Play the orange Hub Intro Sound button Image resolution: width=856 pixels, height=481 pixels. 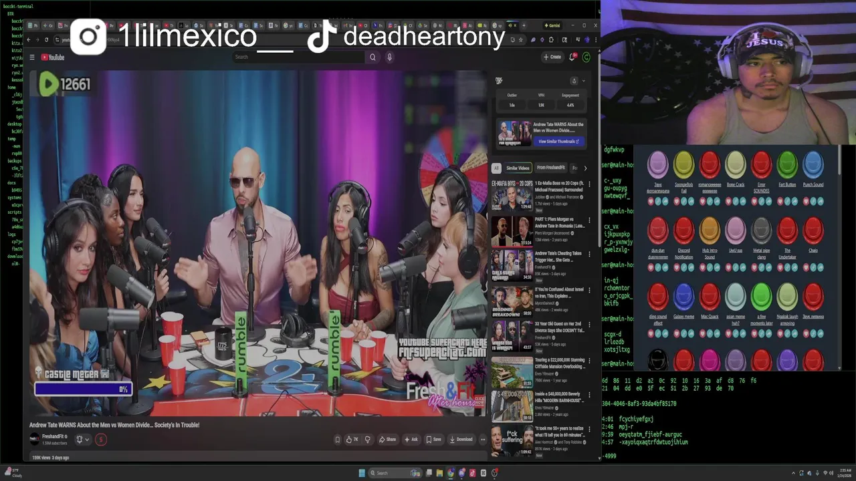point(709,230)
